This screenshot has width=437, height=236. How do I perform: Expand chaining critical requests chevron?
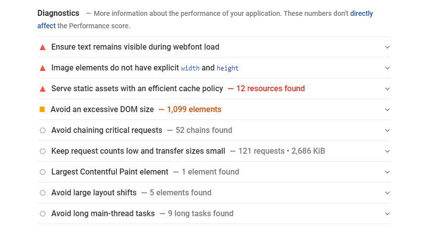pos(387,130)
